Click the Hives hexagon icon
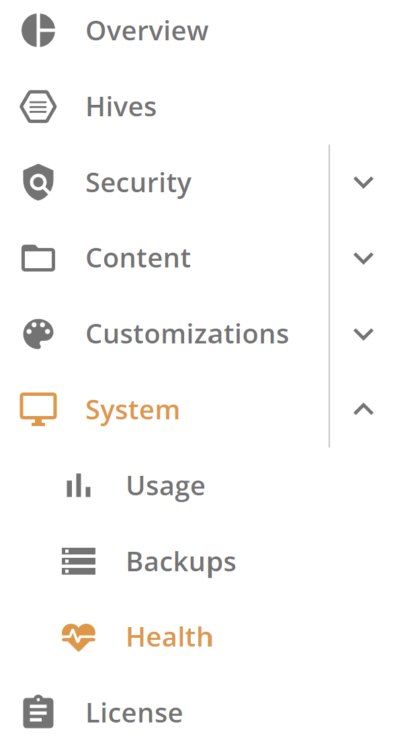Screen dimensions: 420x744 coord(38,107)
